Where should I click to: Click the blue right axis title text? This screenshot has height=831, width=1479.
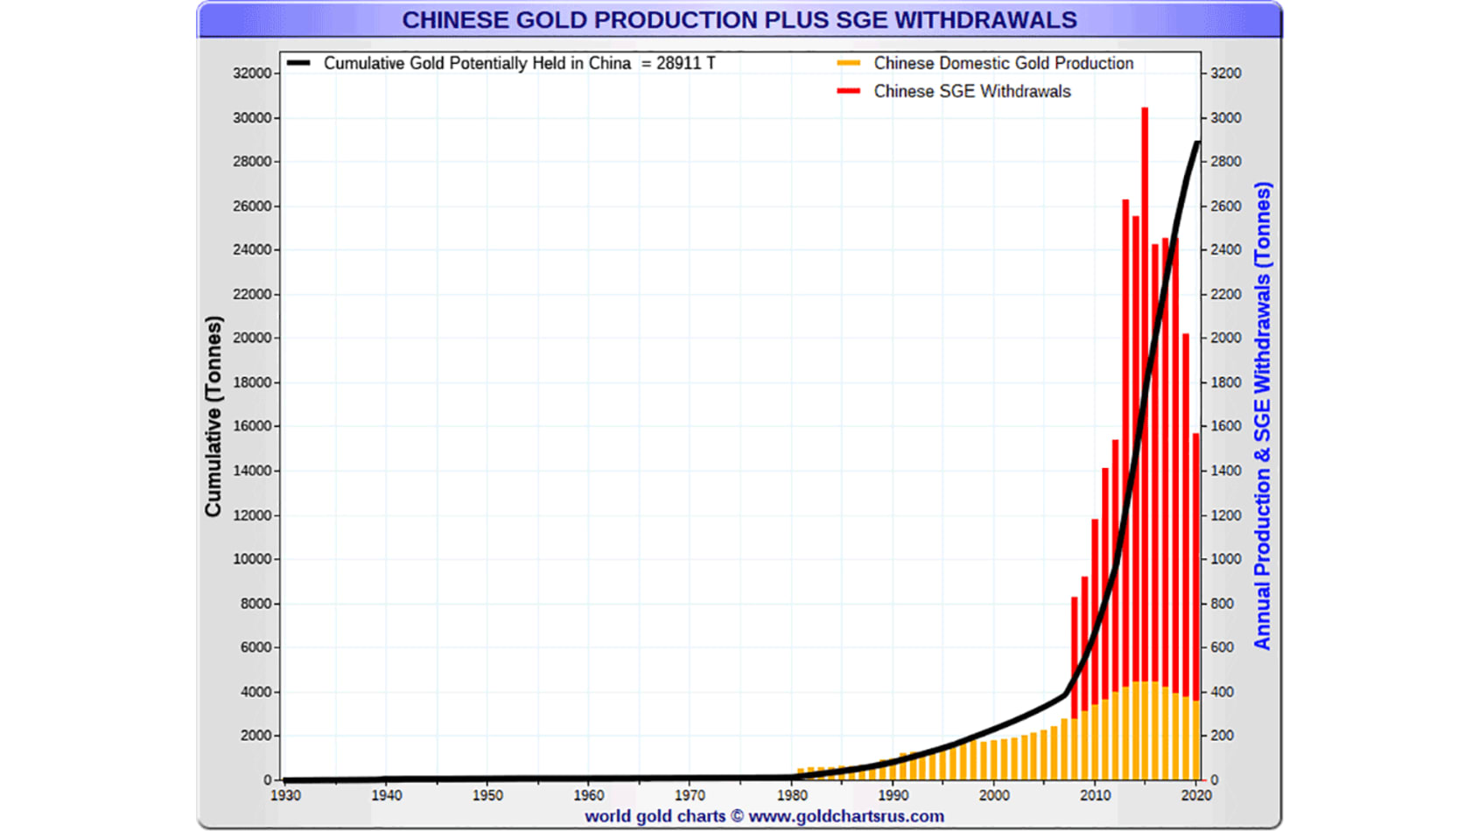pyautogui.click(x=1261, y=416)
